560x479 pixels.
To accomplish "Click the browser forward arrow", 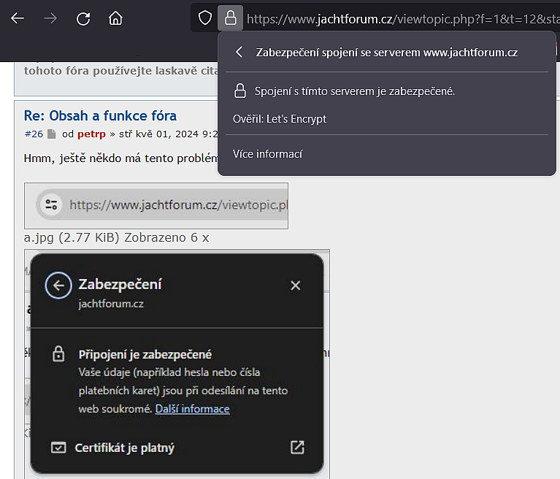I will coord(50,18).
